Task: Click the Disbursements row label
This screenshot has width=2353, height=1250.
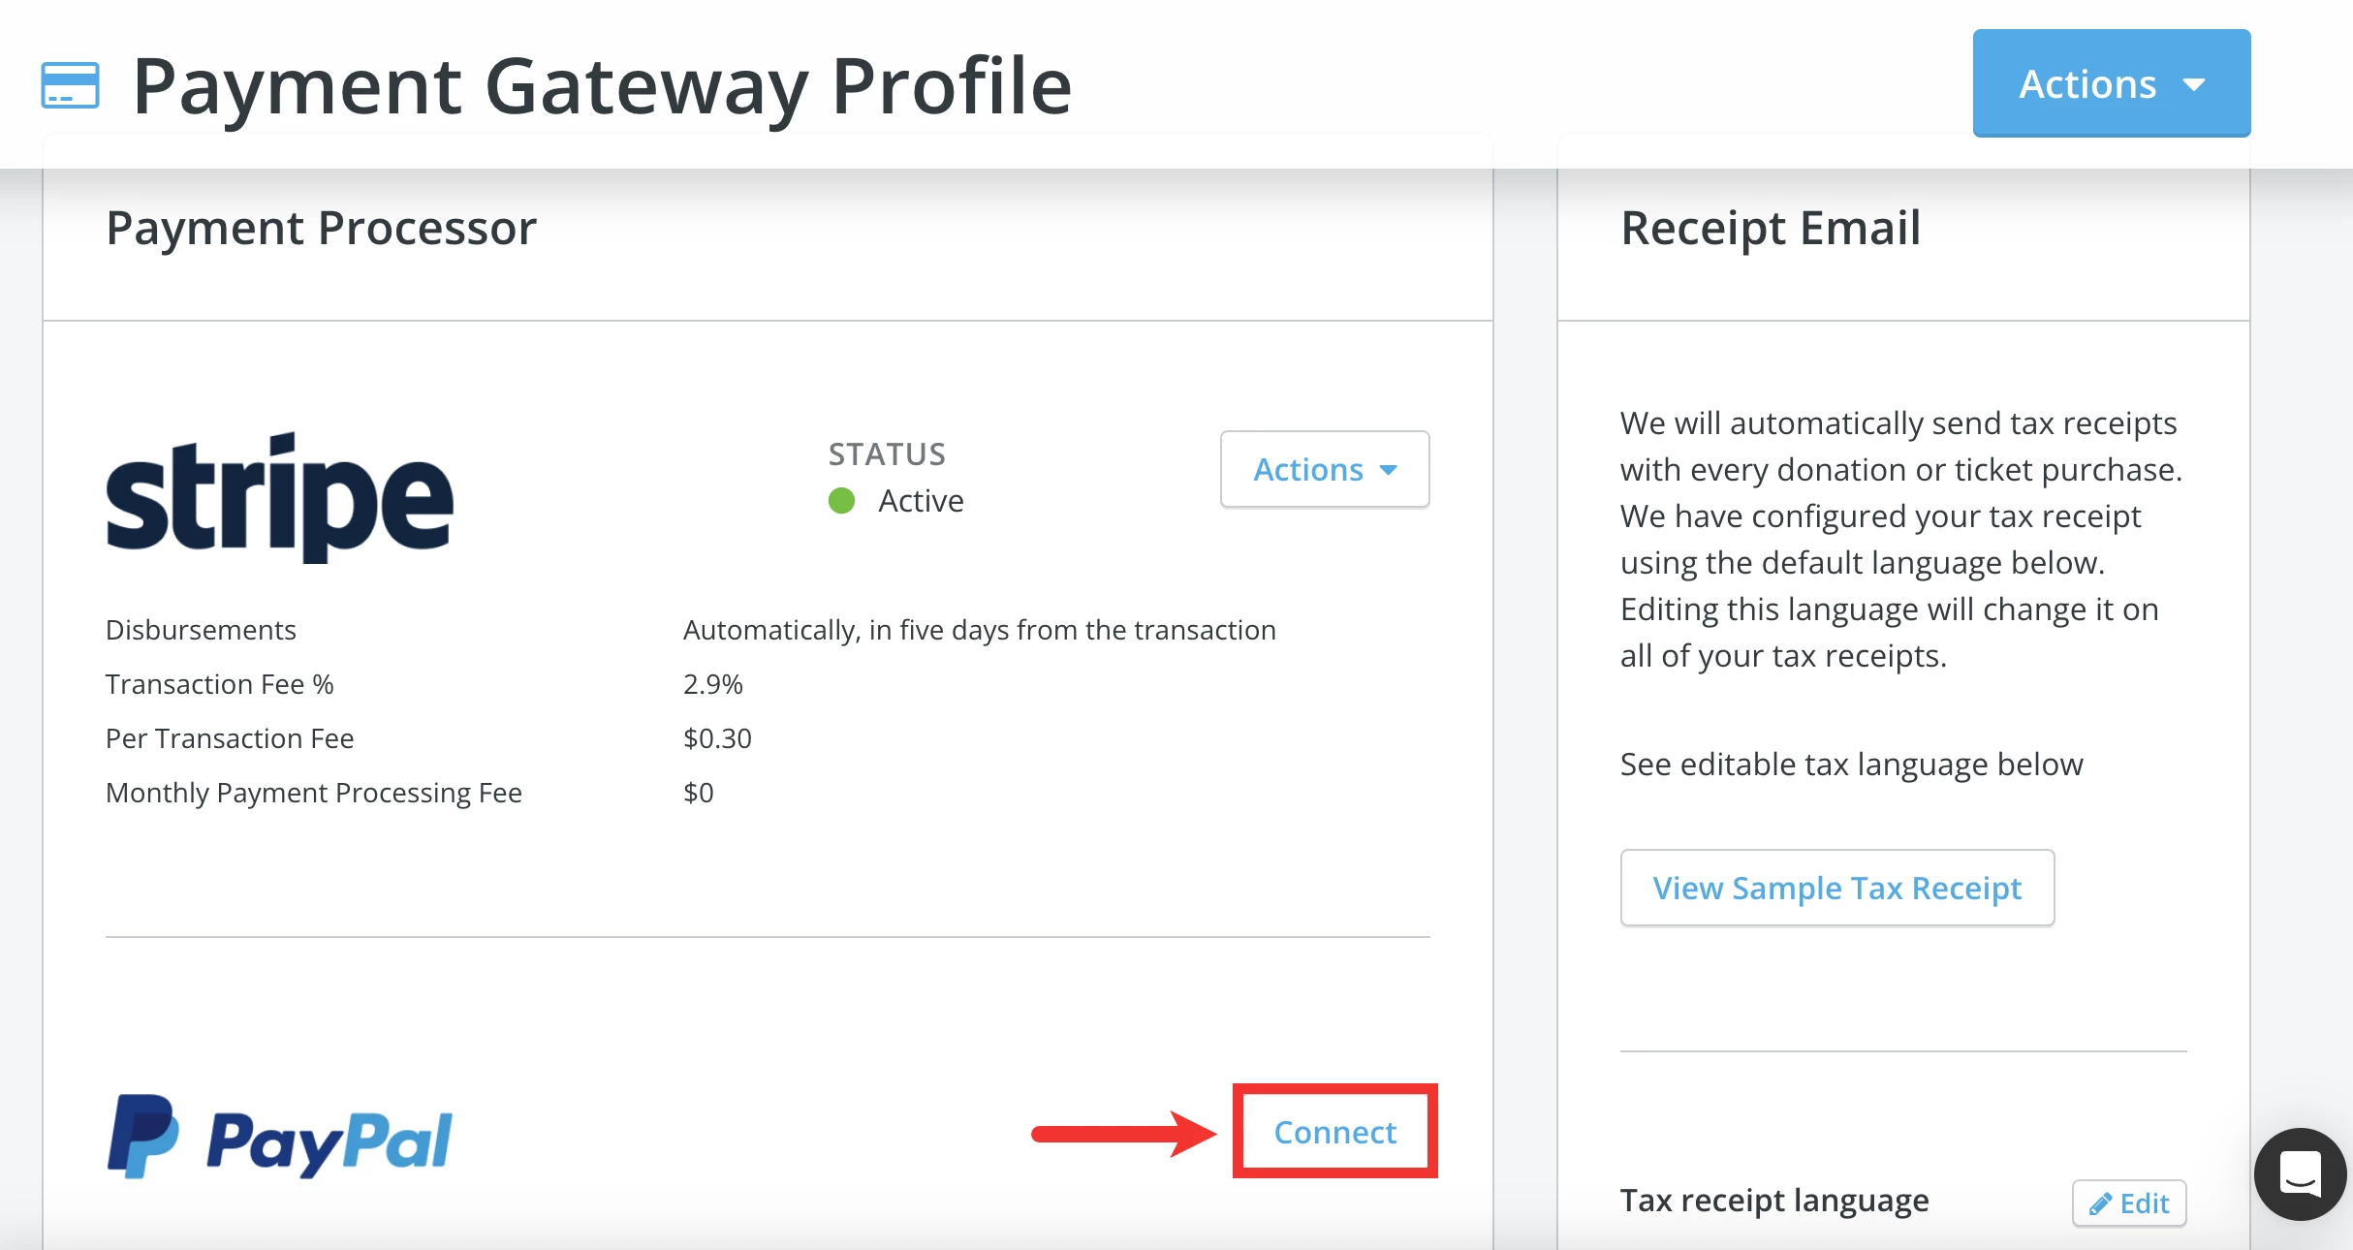Action: coord(200,630)
